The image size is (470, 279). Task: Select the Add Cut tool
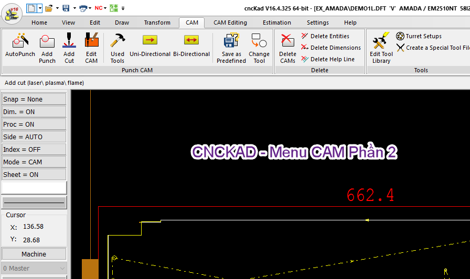click(x=69, y=48)
